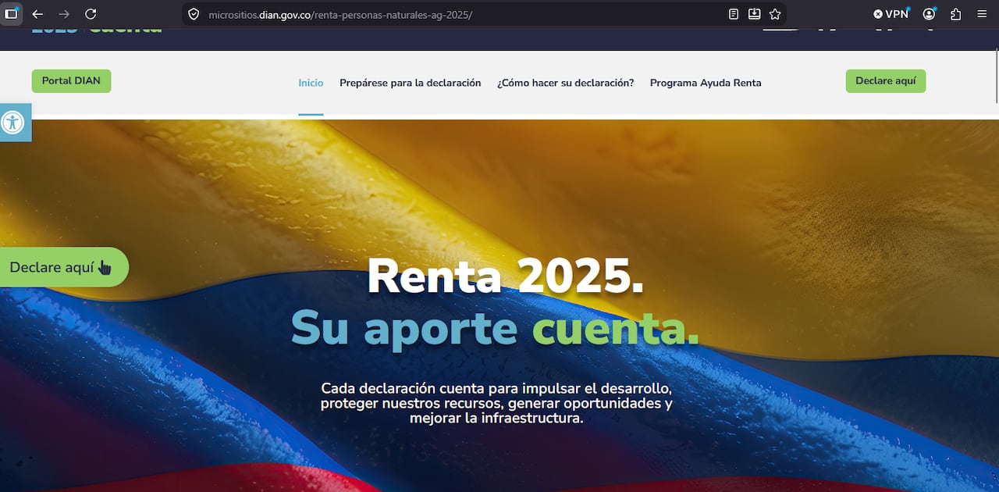Open the account profile icon
The image size is (999, 492).
929,14
